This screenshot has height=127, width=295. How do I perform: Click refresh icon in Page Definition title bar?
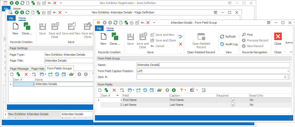pyautogui.click(x=28, y=13)
